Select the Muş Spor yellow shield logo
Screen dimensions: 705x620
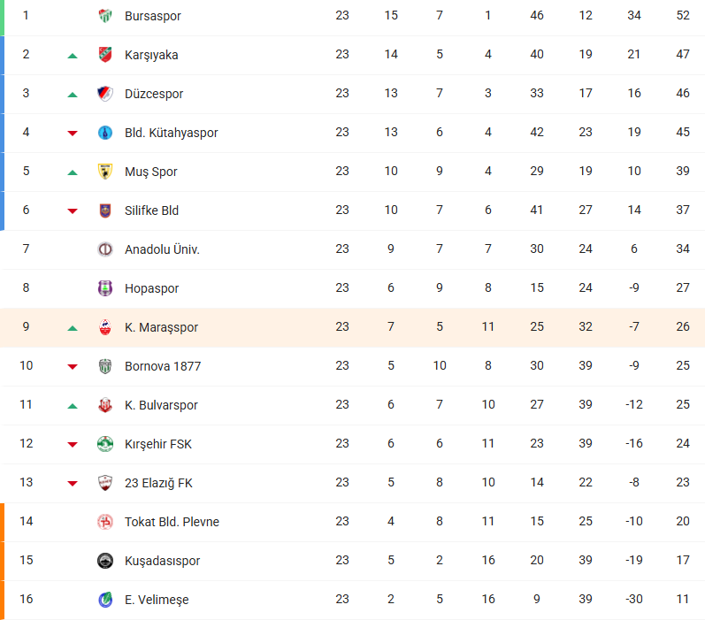click(x=105, y=172)
